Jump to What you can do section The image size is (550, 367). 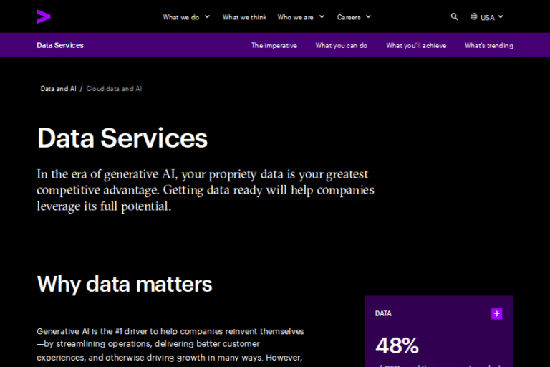pos(342,45)
